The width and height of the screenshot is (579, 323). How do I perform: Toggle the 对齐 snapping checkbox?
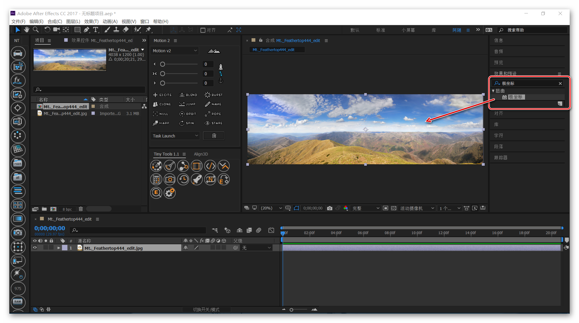203,30
